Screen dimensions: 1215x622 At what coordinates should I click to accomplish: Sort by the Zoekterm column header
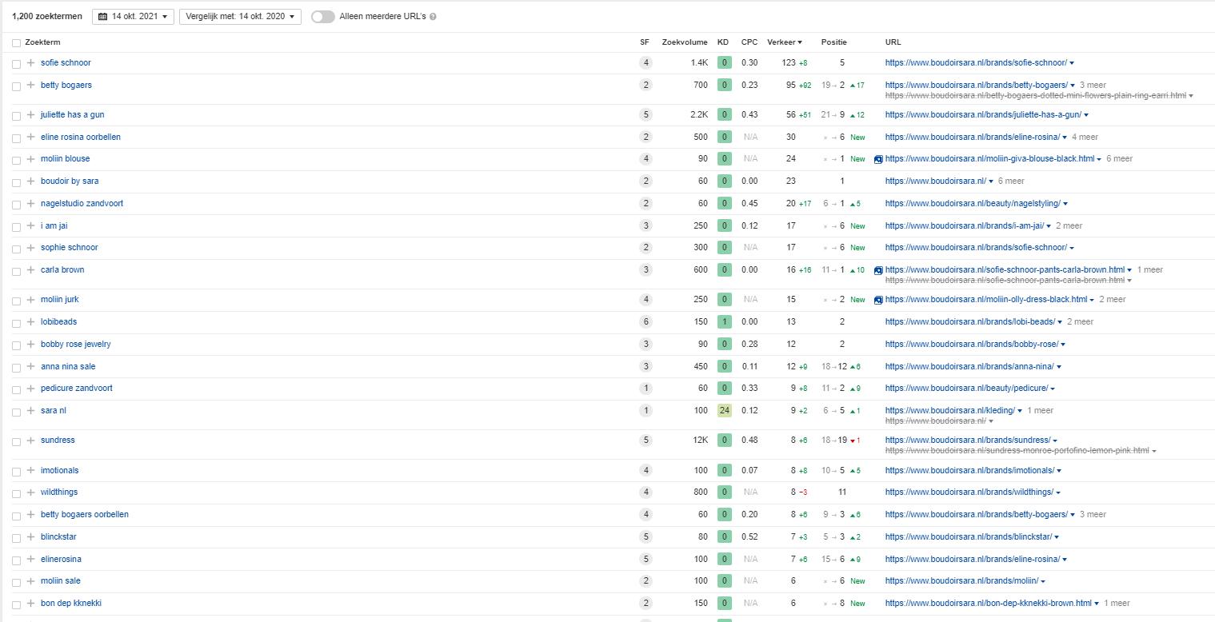(x=42, y=42)
